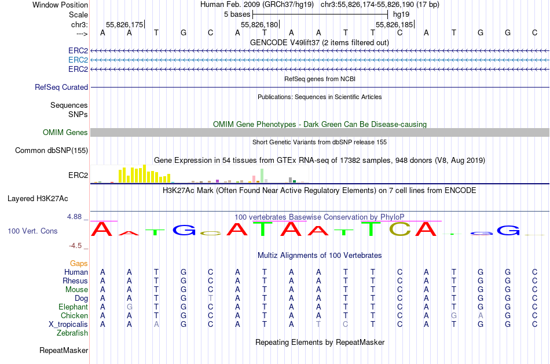Click the Common dbSNP(155) track label
This screenshot has width=550, height=364.
tap(51, 150)
